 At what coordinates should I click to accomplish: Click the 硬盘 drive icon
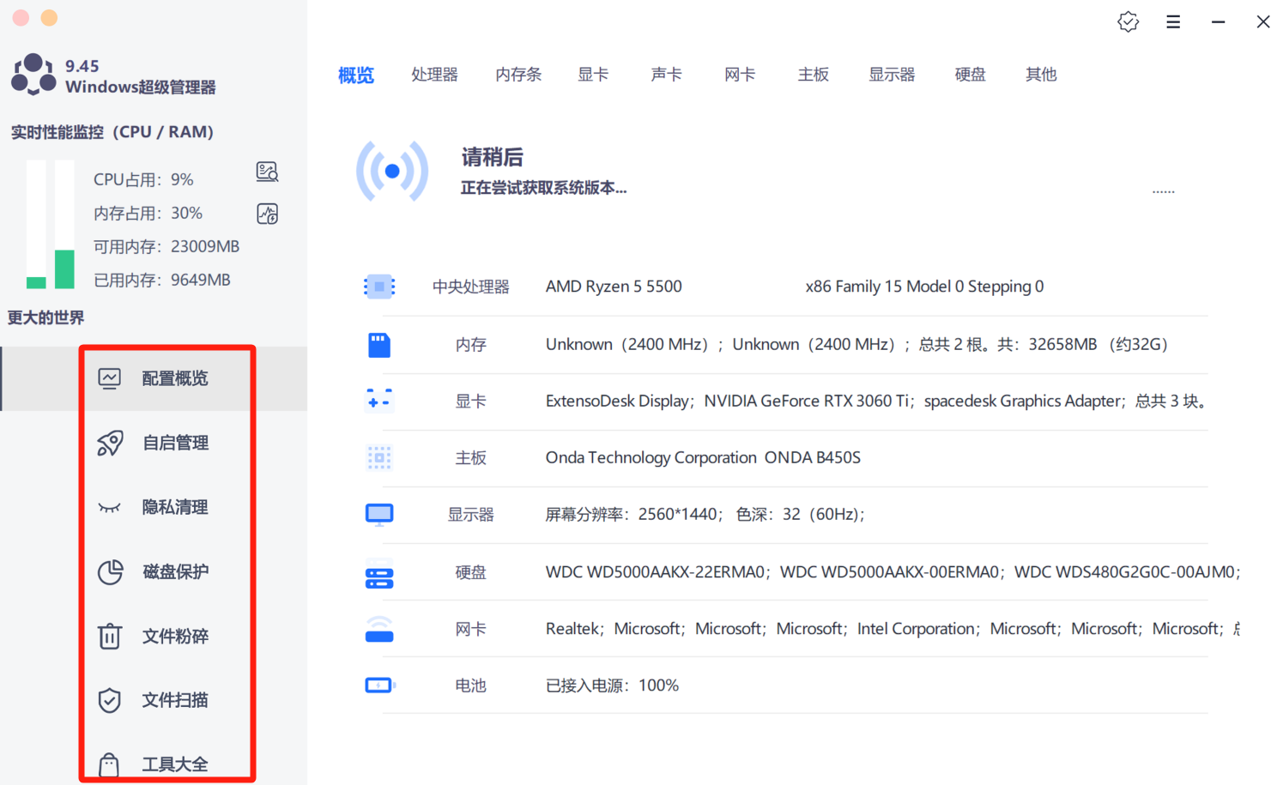(x=378, y=572)
